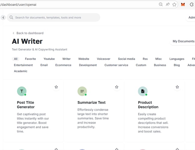This screenshot has width=195, height=150.
Task: Click 'Effortlessly condense large text' description
Action: [x=93, y=118]
